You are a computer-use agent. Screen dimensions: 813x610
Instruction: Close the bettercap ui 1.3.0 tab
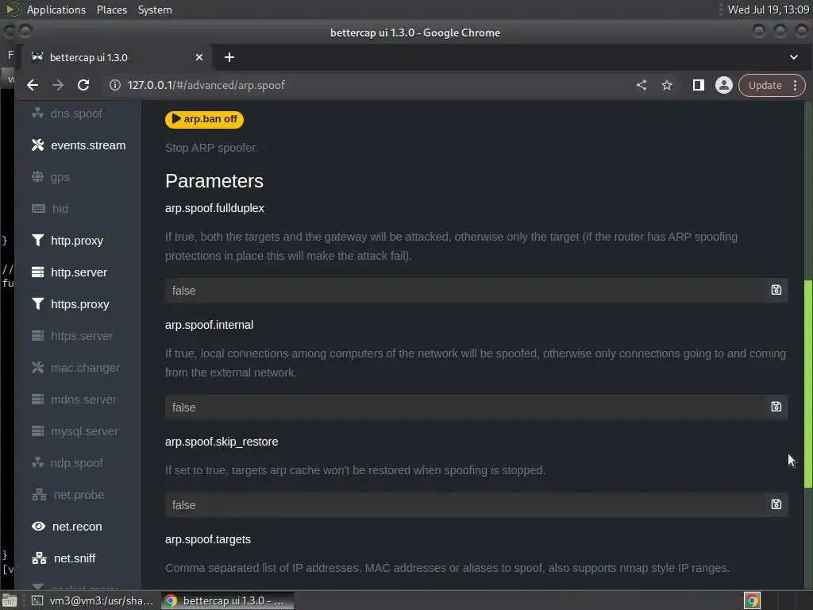[199, 57]
